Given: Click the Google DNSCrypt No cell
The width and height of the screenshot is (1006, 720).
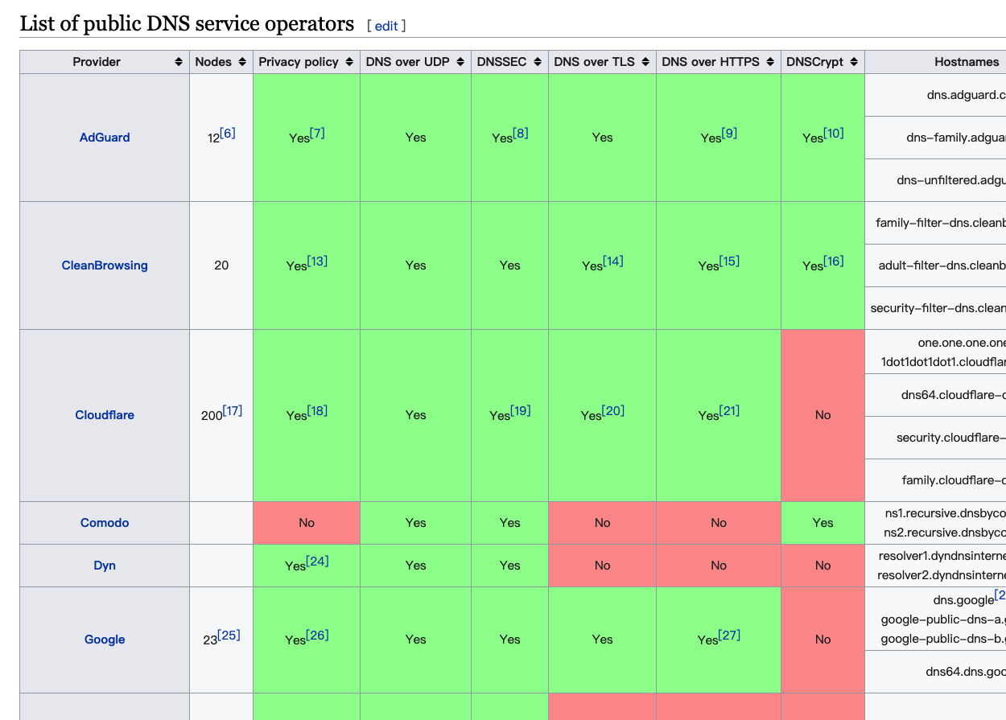Looking at the screenshot, I should (823, 640).
